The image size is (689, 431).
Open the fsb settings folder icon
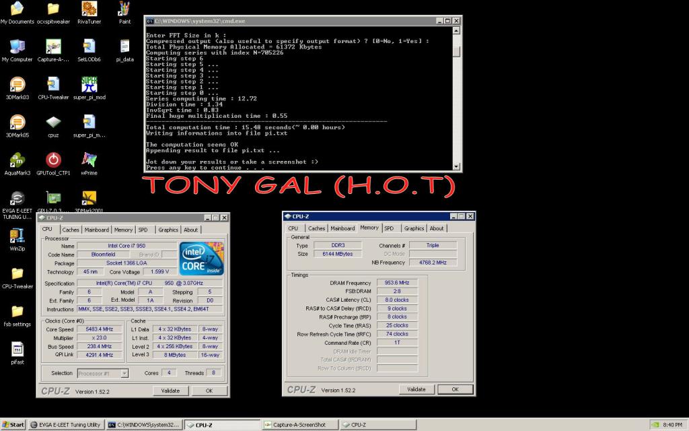point(17,315)
